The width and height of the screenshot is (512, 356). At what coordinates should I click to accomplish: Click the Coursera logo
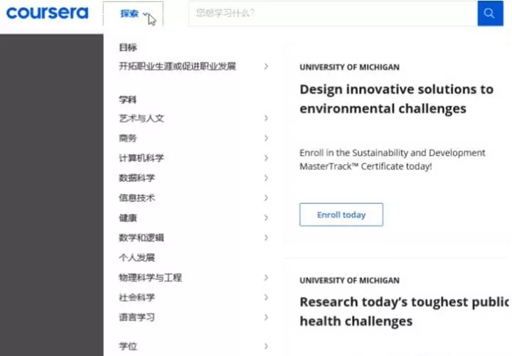(x=48, y=13)
